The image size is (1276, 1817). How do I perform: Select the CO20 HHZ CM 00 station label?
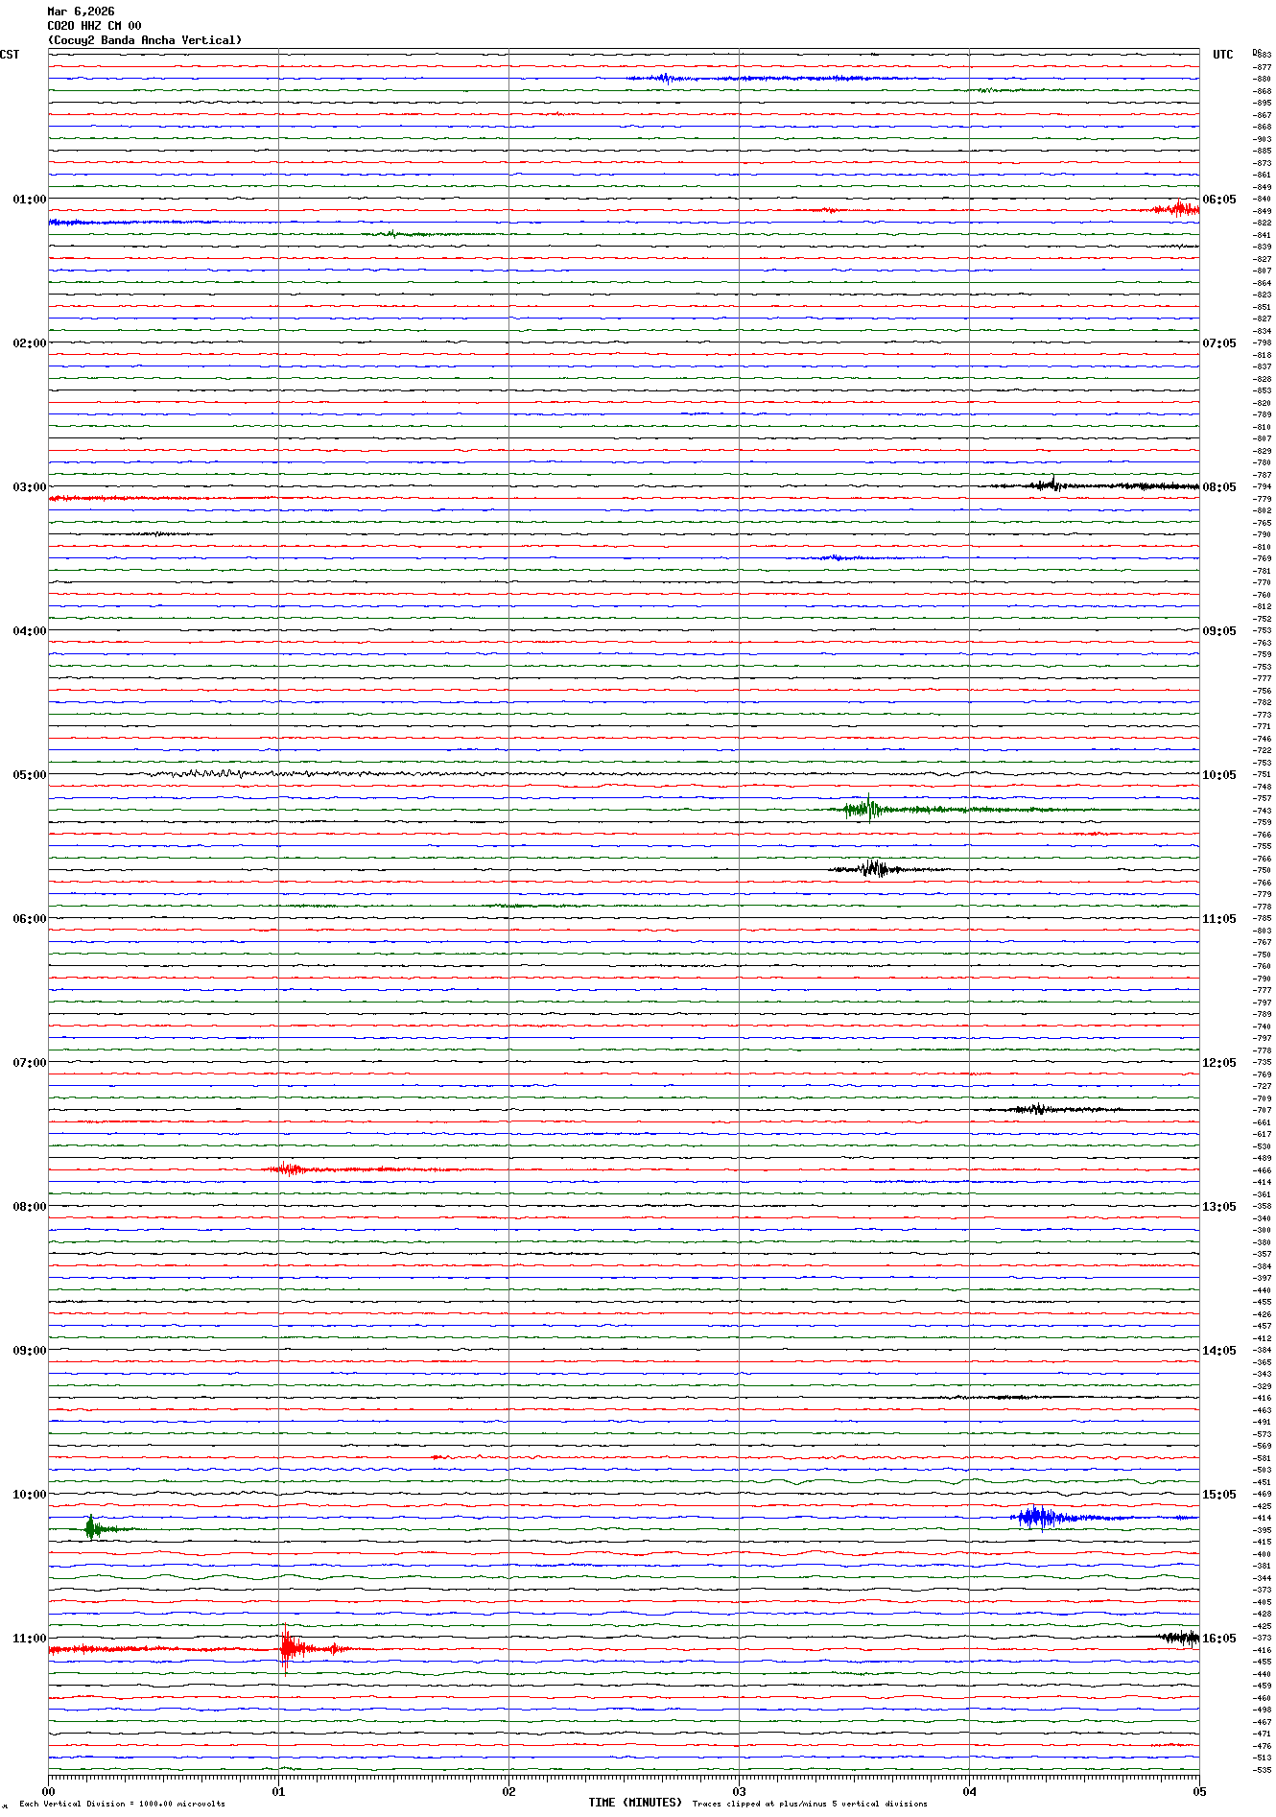[94, 26]
